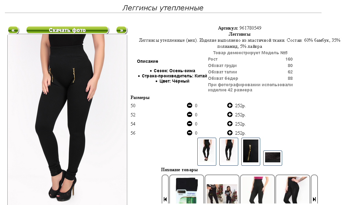Add one item of size 56
345x205 pixels.
click(230, 133)
